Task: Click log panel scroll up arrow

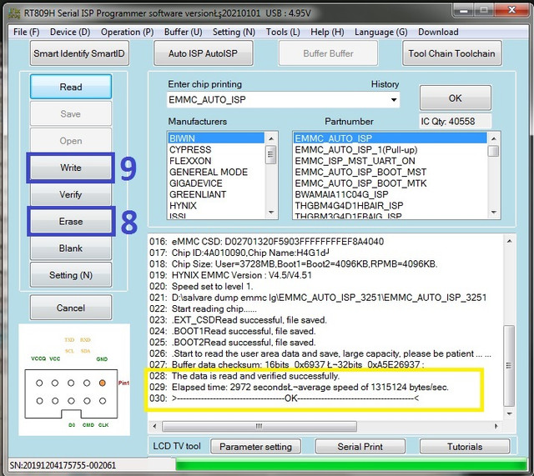Action: coord(509,241)
